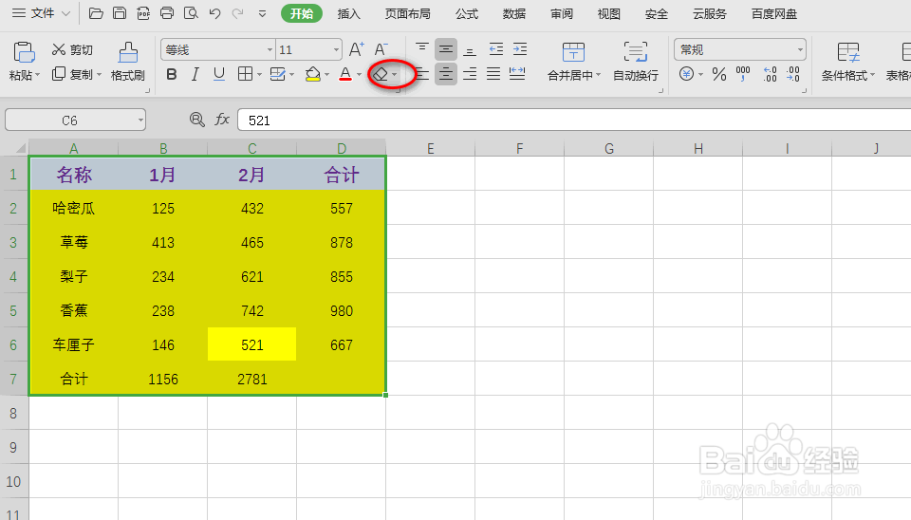Open the font size 11 dropdown
The height and width of the screenshot is (520, 911).
tap(336, 50)
